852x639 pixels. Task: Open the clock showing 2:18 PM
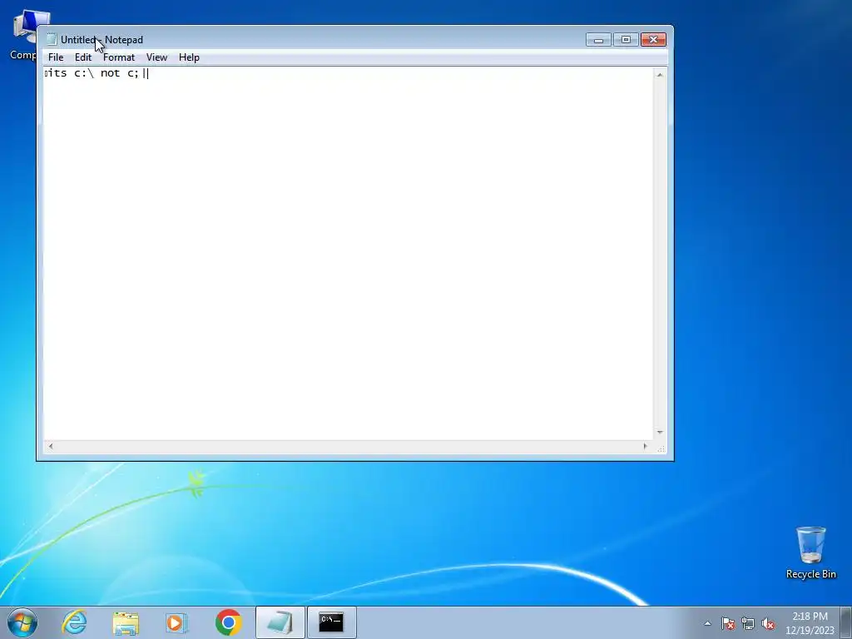[x=810, y=623]
